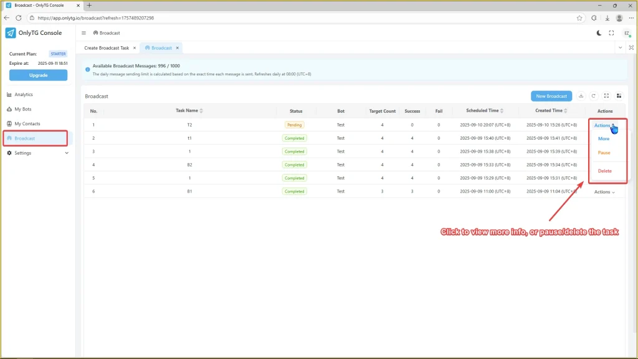Click created time 2025-09-09 11:04 for B1
This screenshot has height=359, width=638.
click(x=551, y=191)
